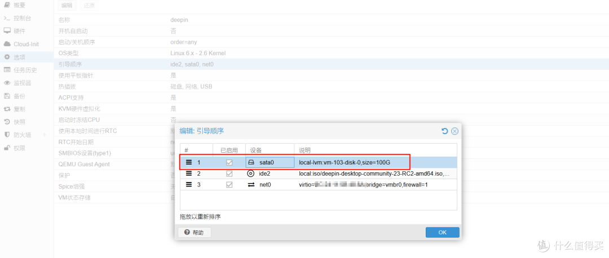609x258 pixels.
Task: Select the KVM硬件虚拟化 row
Action: (332, 109)
